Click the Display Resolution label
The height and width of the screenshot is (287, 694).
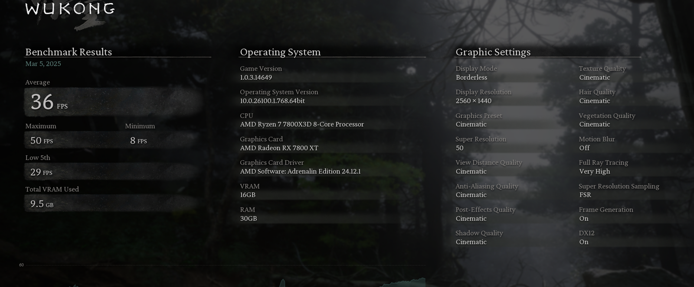point(484,92)
